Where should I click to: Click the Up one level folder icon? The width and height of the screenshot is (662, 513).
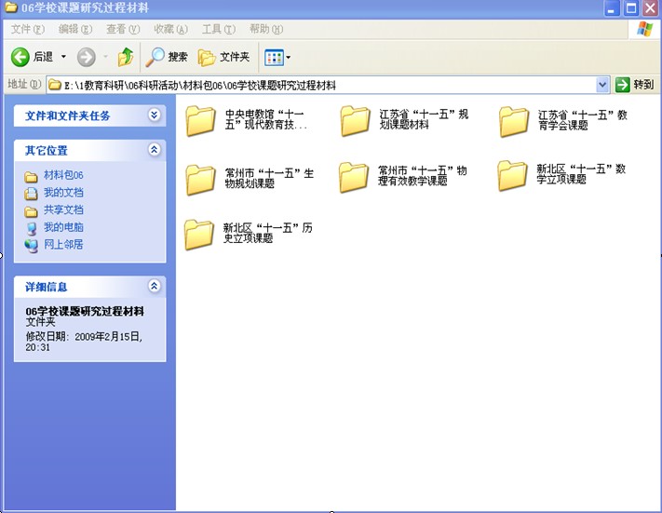click(x=126, y=57)
